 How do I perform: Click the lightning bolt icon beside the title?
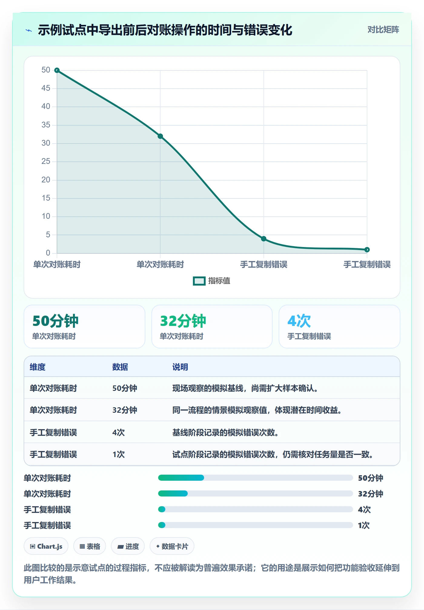(x=29, y=30)
